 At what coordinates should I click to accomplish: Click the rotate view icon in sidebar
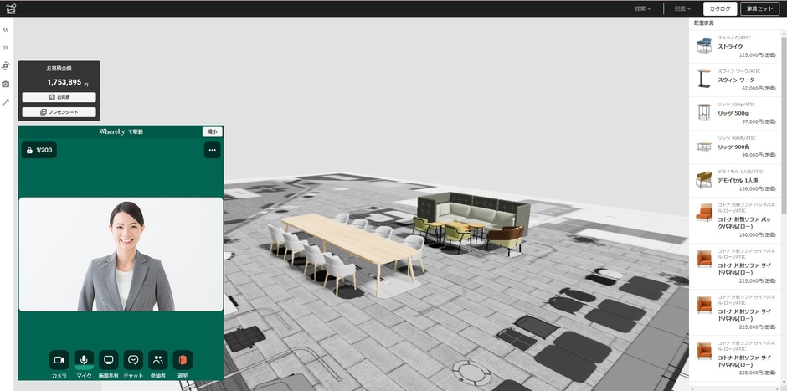click(x=6, y=65)
